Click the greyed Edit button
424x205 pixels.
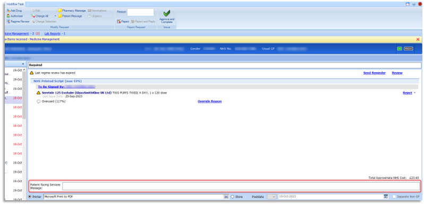(x=36, y=11)
